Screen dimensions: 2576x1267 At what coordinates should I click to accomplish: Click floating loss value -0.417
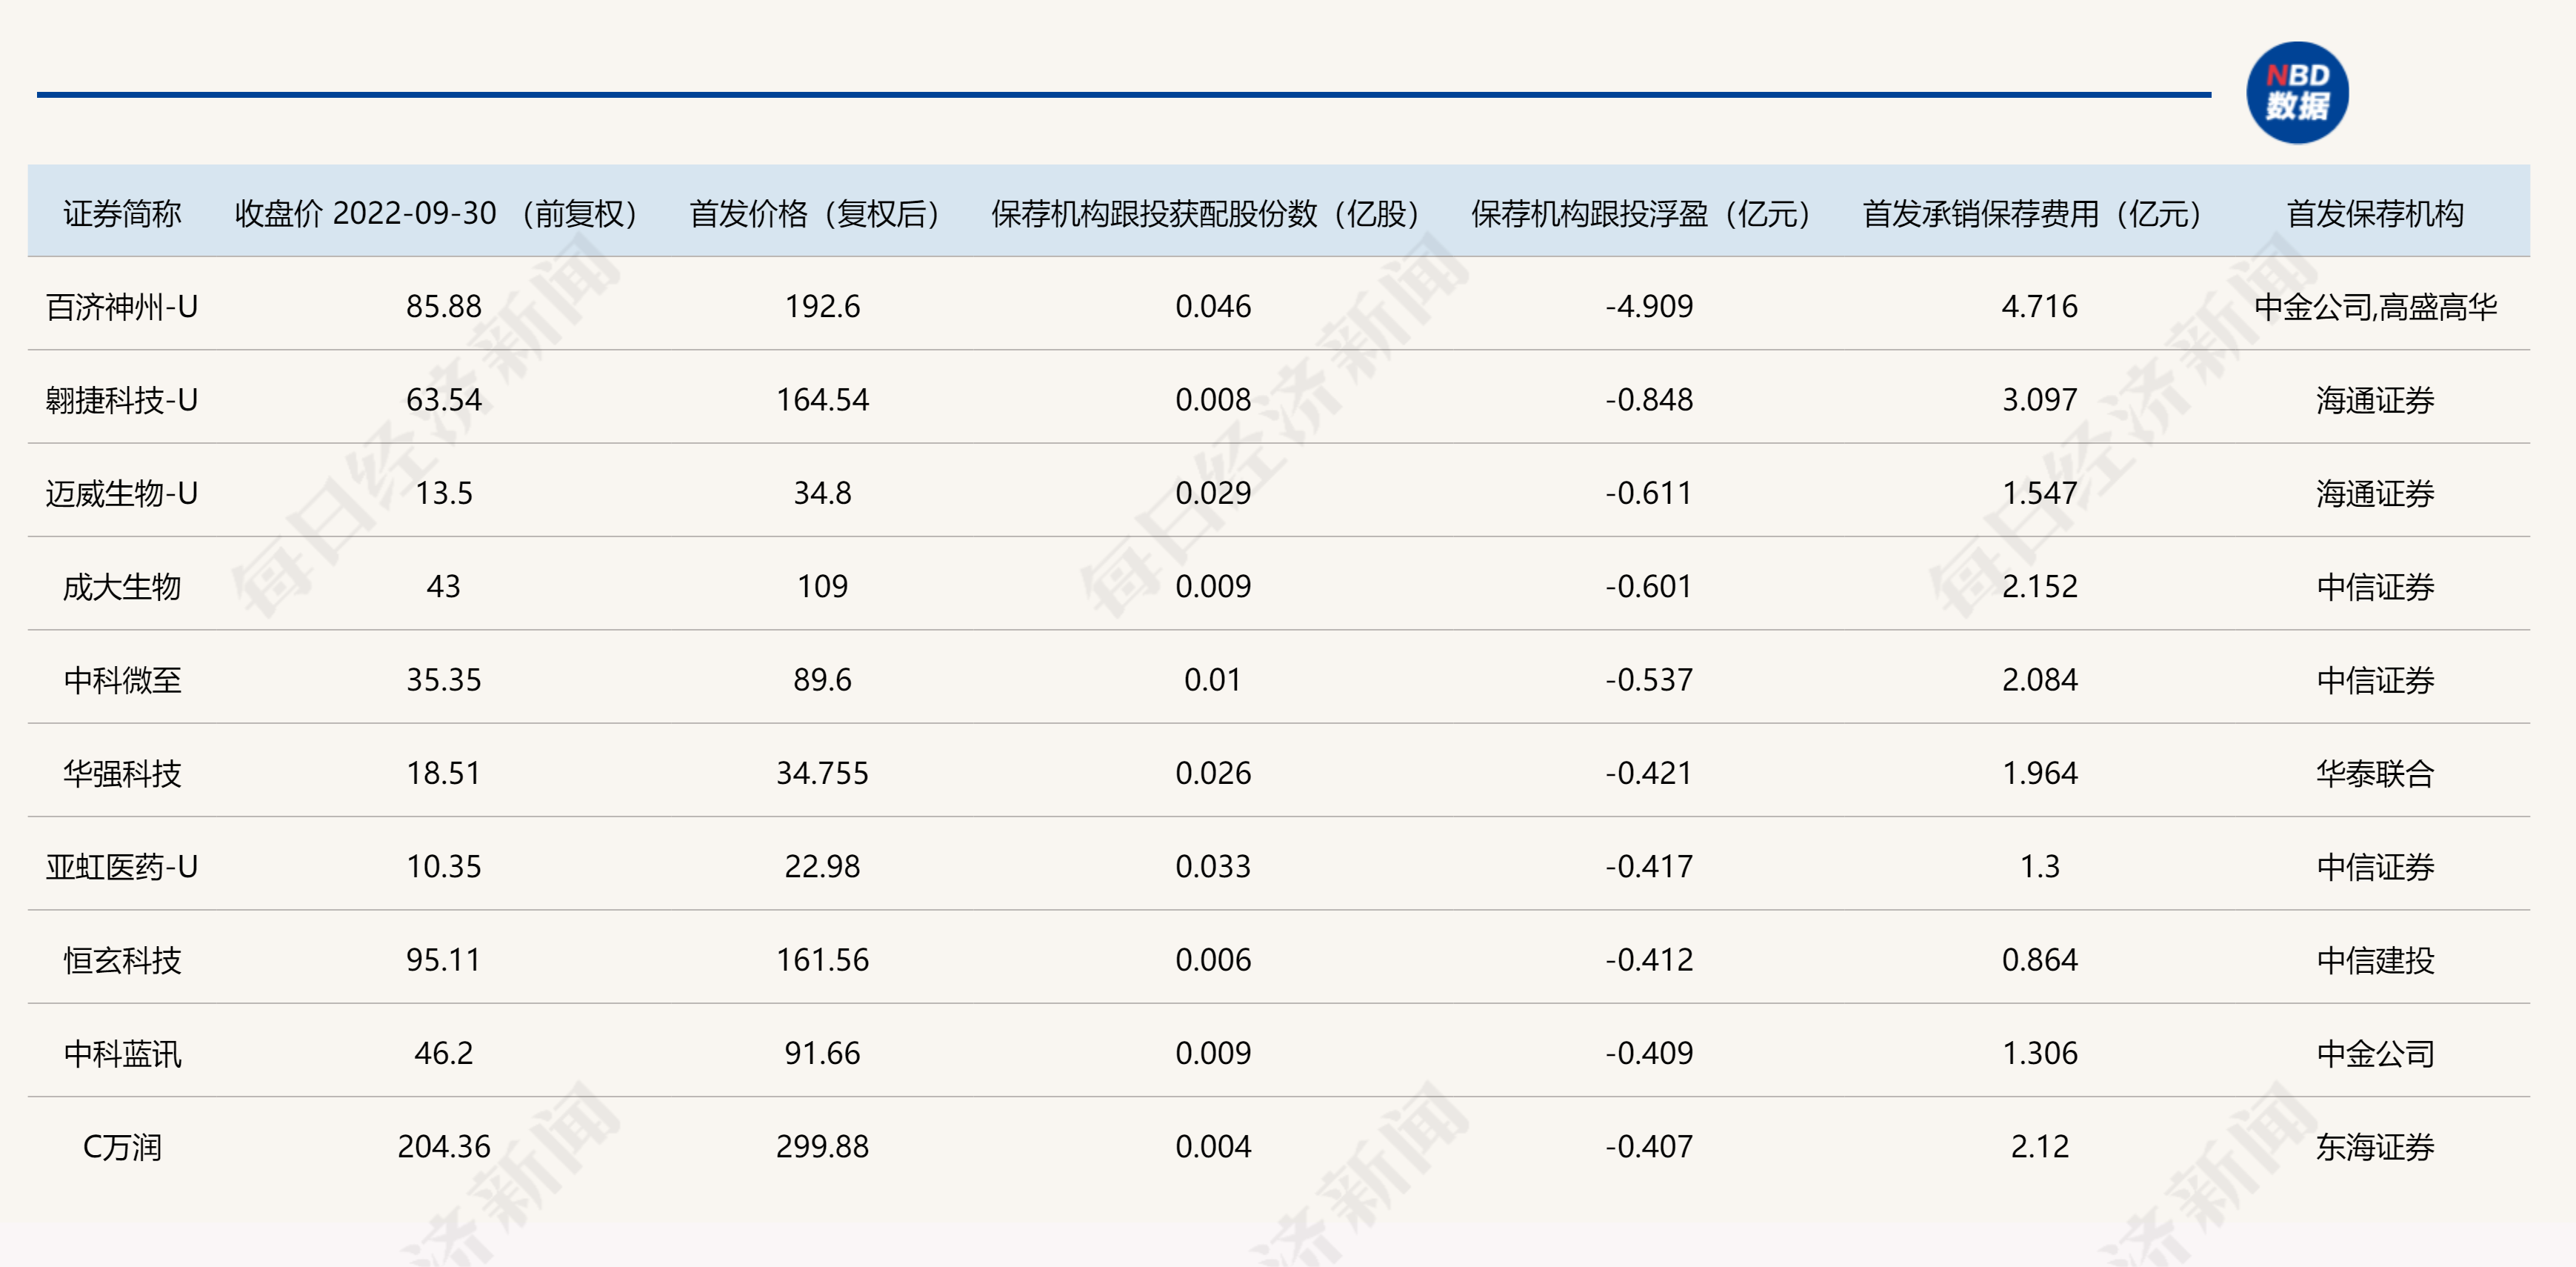1649,866
